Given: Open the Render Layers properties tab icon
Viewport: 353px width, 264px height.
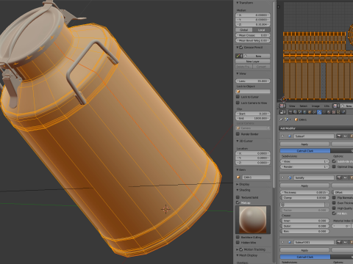Looking at the screenshot, I should coord(295,112).
